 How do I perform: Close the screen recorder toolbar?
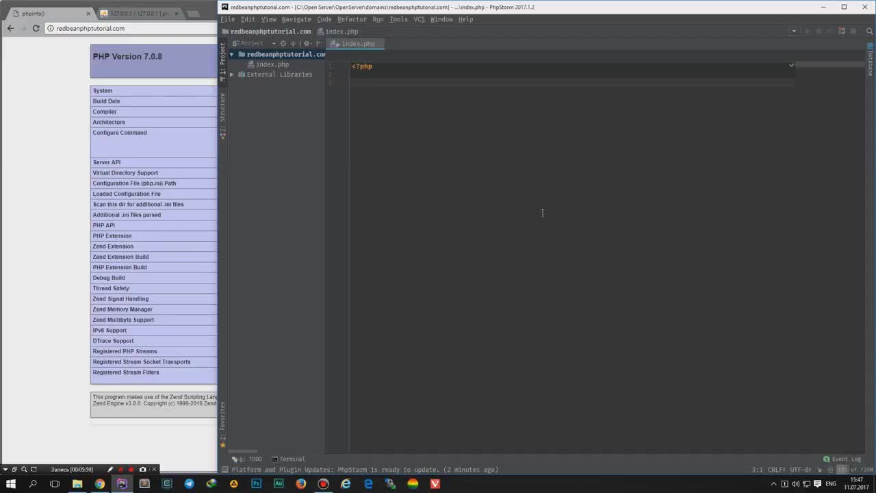click(154, 470)
